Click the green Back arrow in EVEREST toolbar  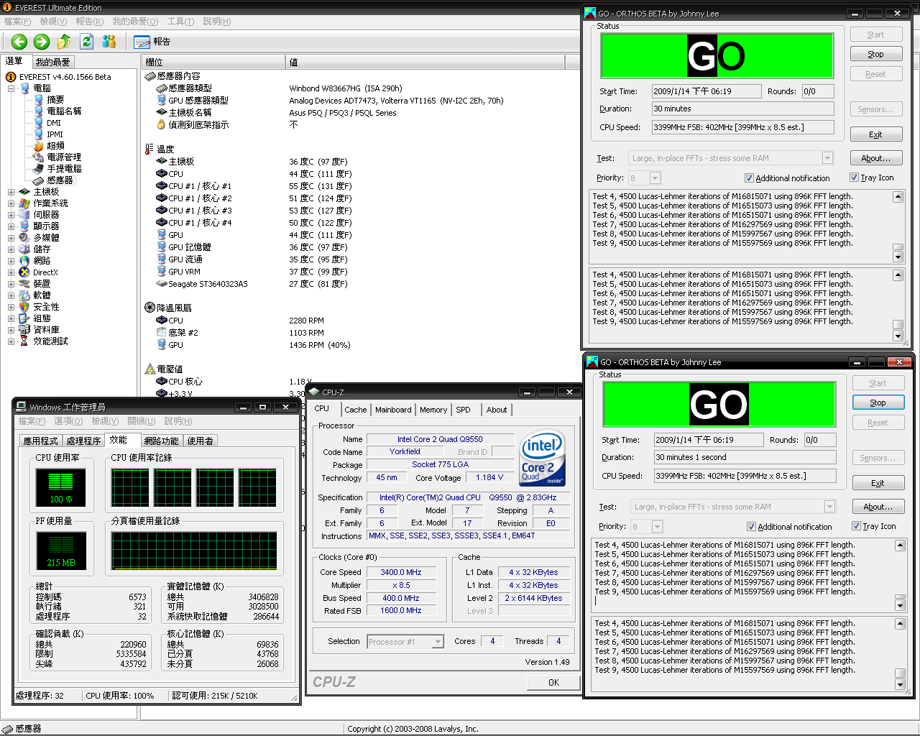[19, 42]
